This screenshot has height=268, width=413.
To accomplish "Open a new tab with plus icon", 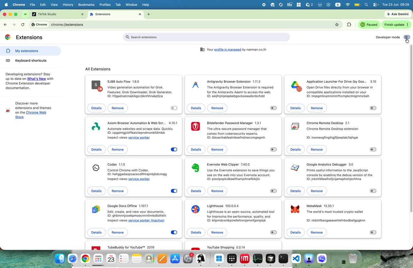I will coord(148,14).
